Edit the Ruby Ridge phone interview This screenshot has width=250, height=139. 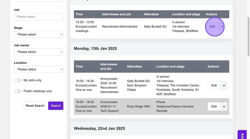pos(214,107)
